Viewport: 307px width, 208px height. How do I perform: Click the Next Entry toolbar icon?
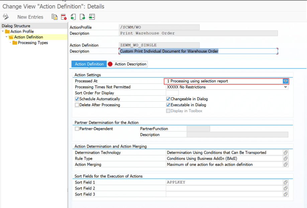click(82, 17)
